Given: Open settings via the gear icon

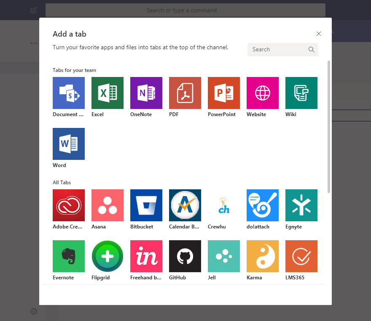Looking at the screenshot, I should [34, 311].
